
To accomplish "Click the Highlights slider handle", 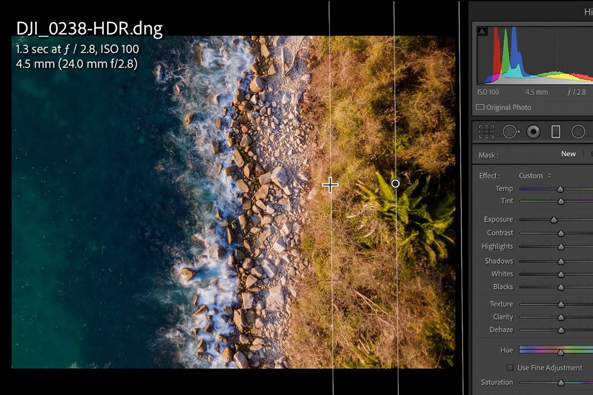I will pyautogui.click(x=561, y=247).
